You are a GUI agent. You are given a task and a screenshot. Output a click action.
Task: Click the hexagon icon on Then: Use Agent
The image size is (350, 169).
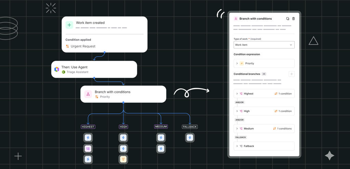57,69
